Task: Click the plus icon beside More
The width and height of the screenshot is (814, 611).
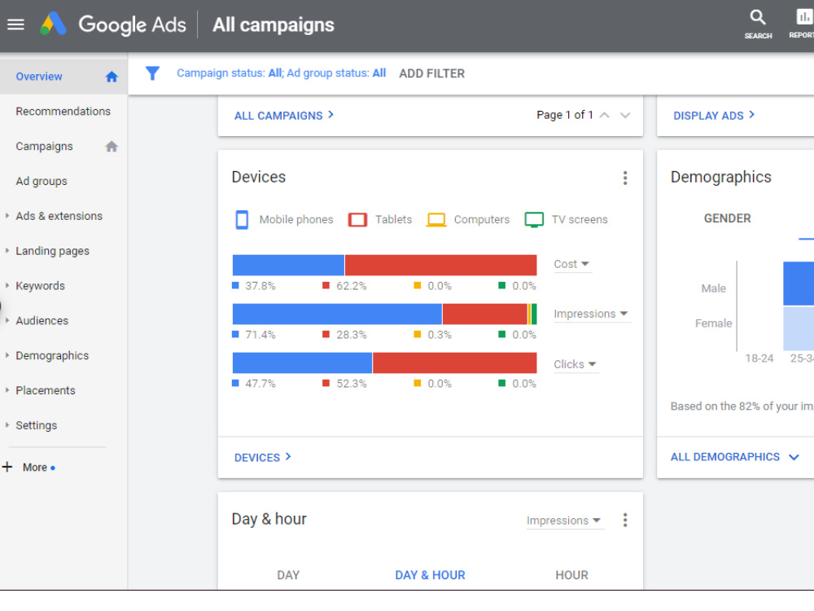Action: pos(7,467)
